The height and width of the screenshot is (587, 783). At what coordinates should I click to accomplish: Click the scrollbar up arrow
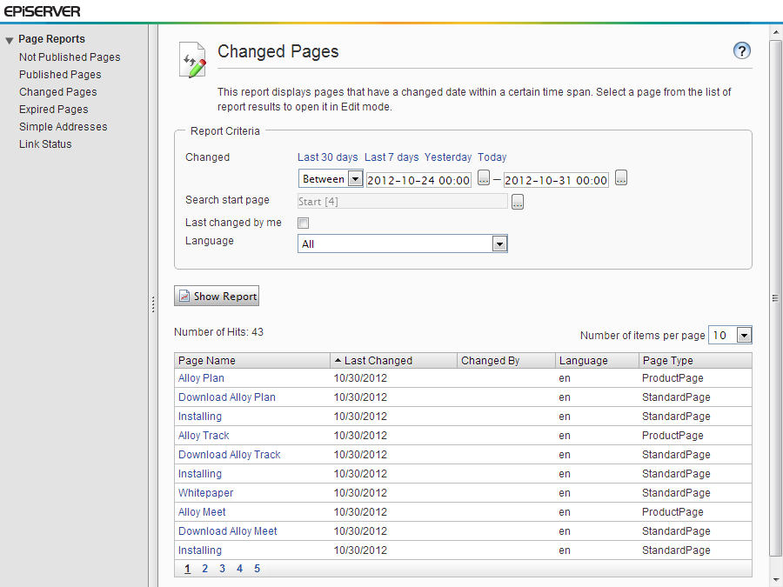tap(775, 32)
